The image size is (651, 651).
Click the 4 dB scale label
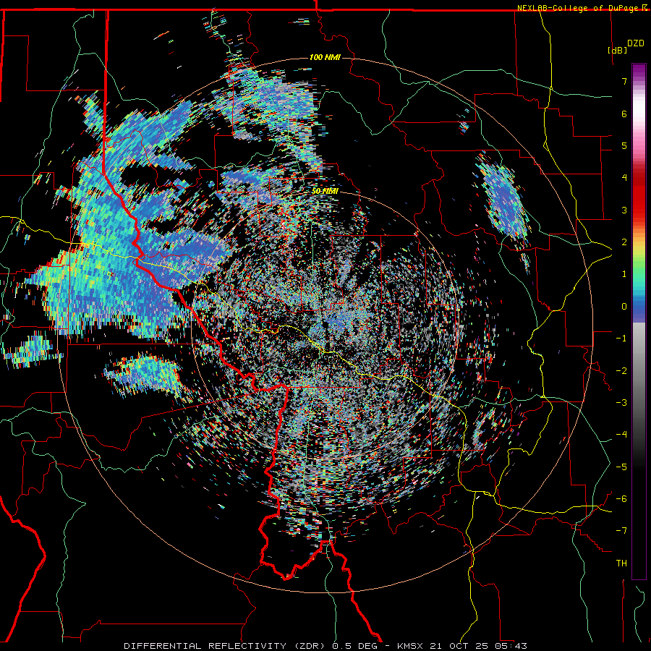click(624, 178)
